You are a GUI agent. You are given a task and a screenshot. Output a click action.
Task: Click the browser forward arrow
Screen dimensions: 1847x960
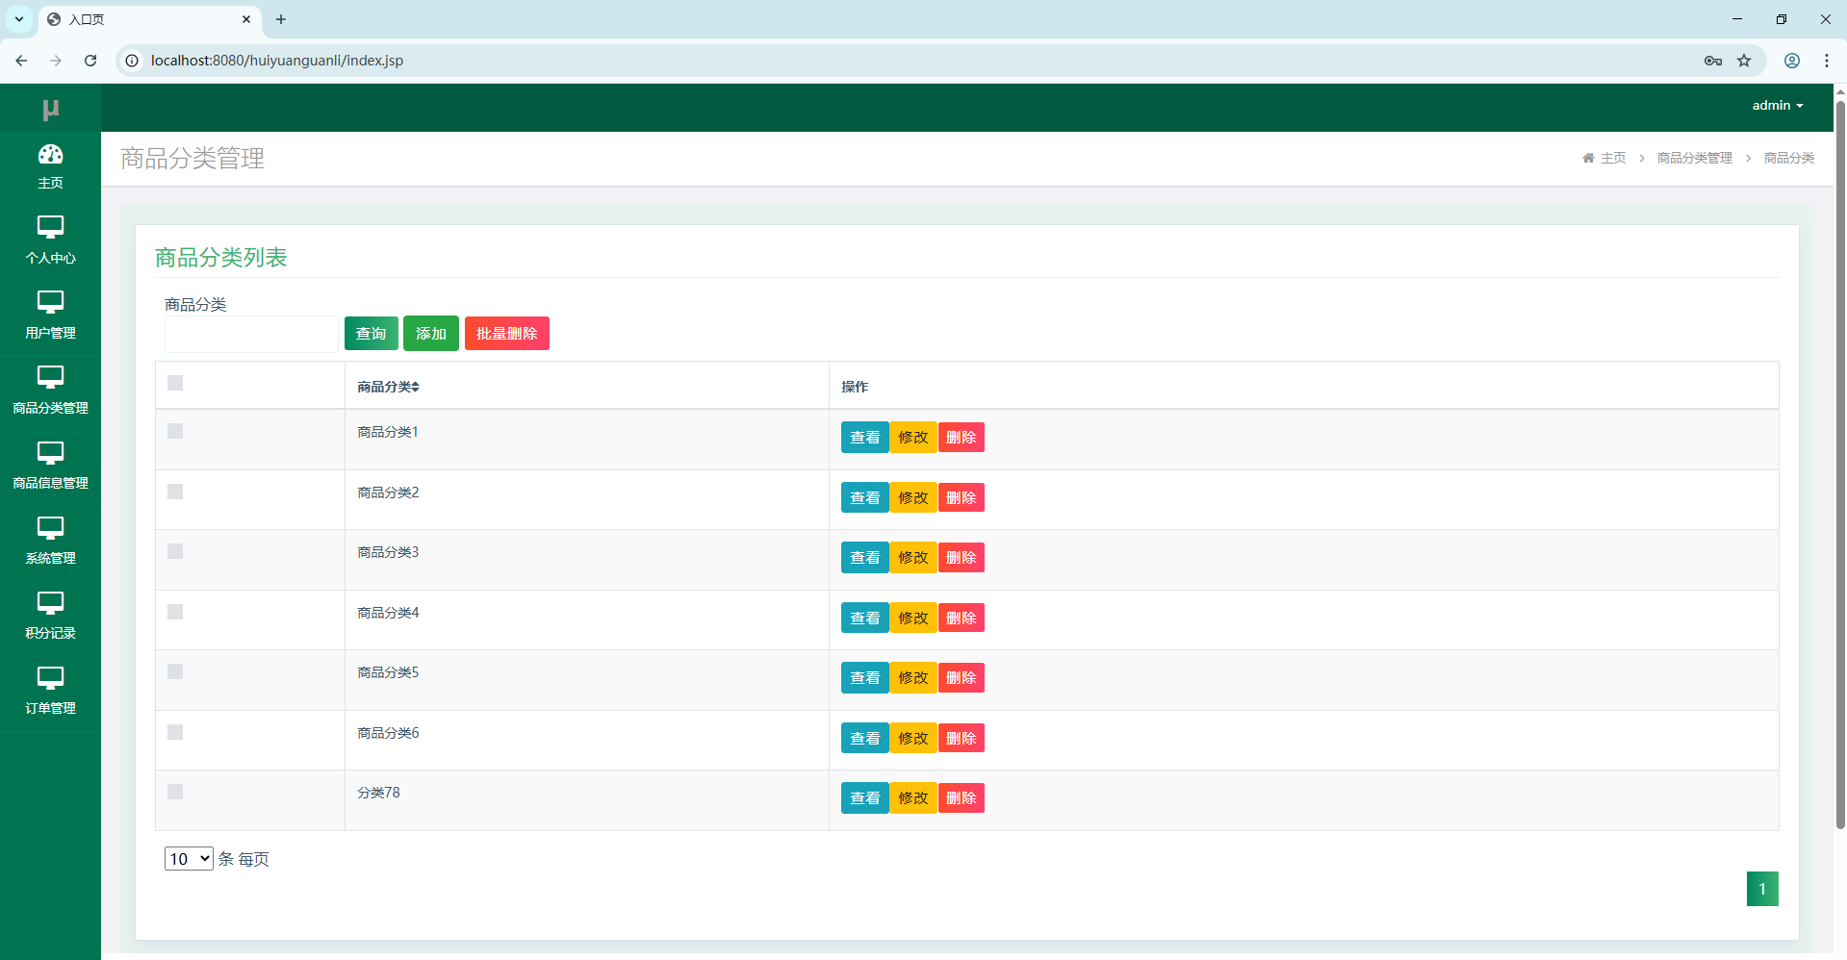coord(56,61)
